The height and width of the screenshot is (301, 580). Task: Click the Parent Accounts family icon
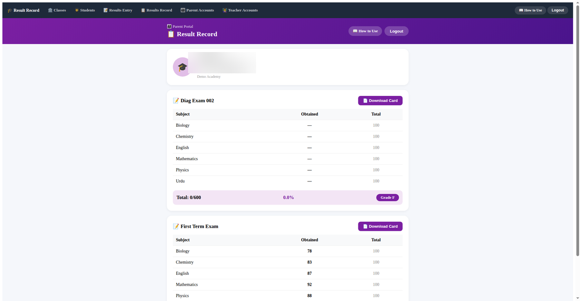(183, 10)
